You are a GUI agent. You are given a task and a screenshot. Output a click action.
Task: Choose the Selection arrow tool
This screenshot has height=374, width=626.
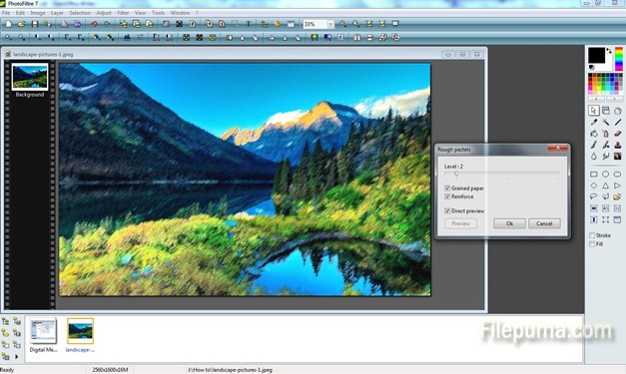(x=594, y=111)
